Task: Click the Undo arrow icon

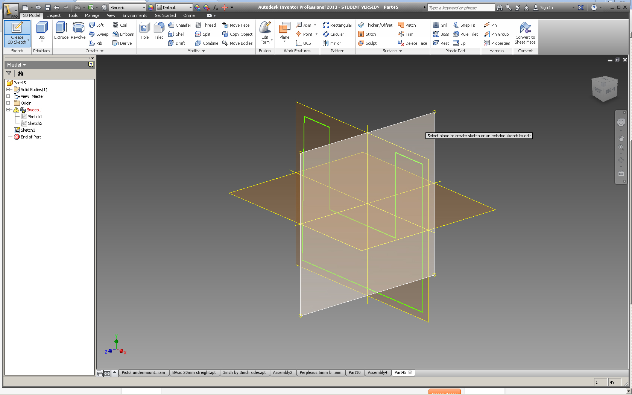Action: tap(56, 8)
